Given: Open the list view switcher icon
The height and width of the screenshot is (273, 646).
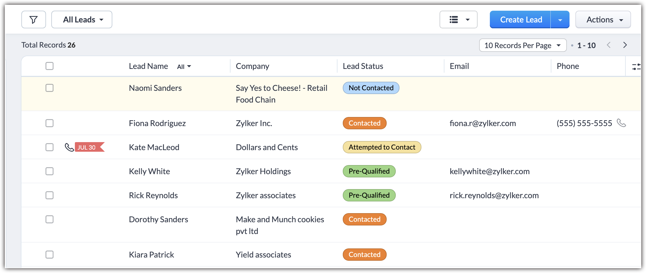Looking at the screenshot, I should (458, 19).
